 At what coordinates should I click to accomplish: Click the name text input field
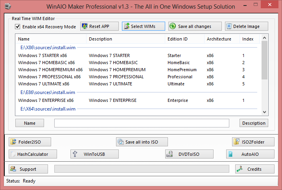tap(142, 123)
